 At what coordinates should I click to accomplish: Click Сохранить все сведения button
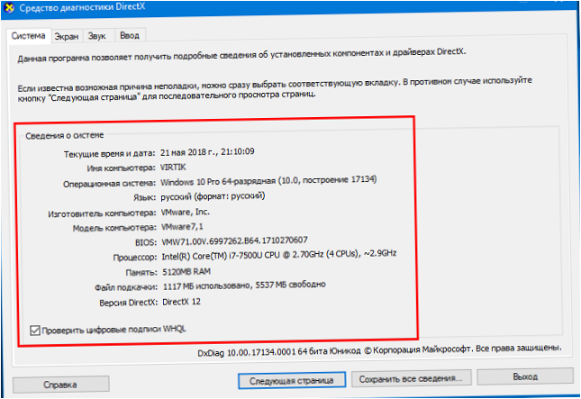[411, 378]
